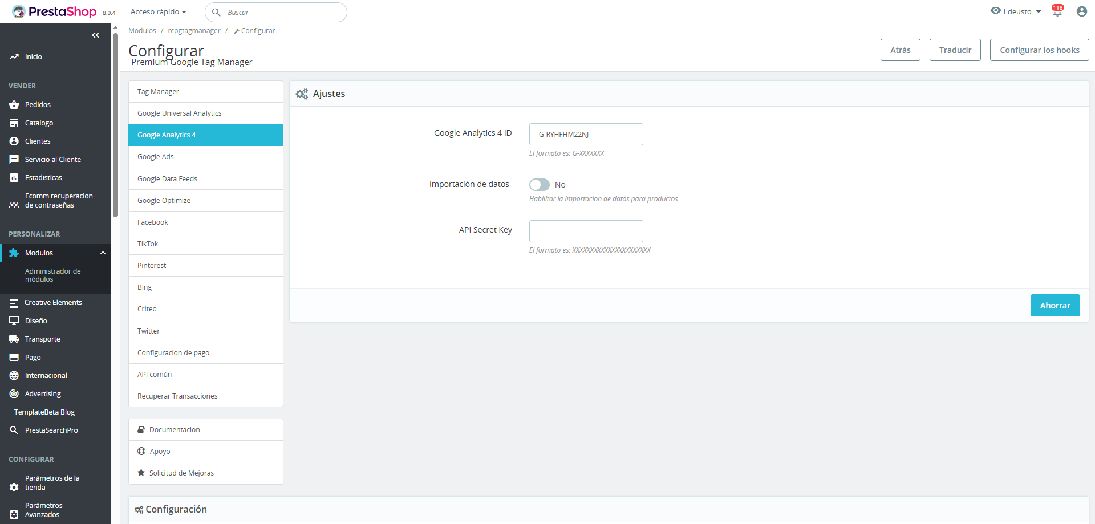The image size is (1095, 524).
Task: Click the Estadisticas chart icon
Action: tap(14, 178)
